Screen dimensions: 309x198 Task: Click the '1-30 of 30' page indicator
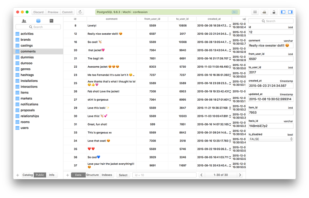[221, 175]
